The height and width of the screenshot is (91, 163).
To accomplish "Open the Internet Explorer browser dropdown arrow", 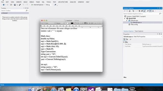I will point(44,5).
